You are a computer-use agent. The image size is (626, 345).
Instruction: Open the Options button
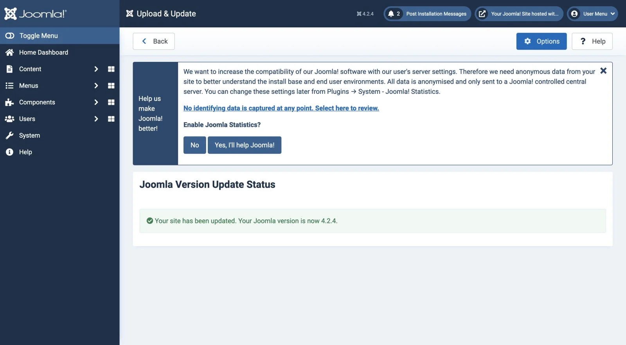(x=541, y=41)
